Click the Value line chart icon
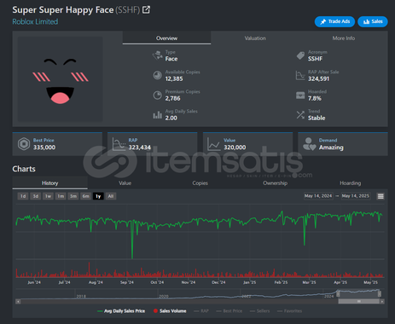This screenshot has width=395, height=324. 213,144
